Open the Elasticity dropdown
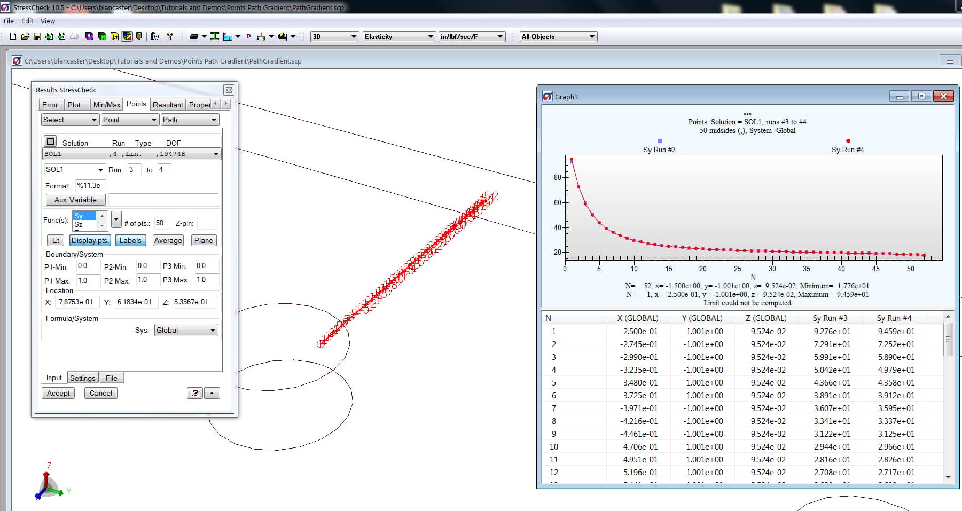Screen dimensions: 962x511 click(398, 36)
